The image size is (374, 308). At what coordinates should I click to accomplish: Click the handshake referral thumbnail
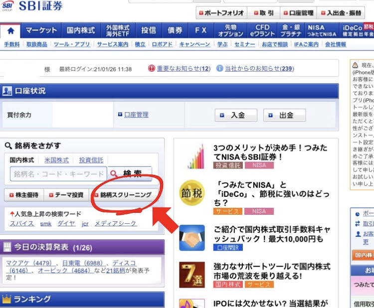(x=192, y=238)
